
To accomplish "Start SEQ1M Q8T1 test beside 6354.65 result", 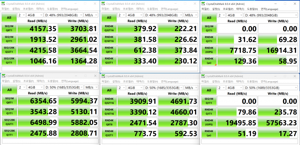I will click(9, 101).
